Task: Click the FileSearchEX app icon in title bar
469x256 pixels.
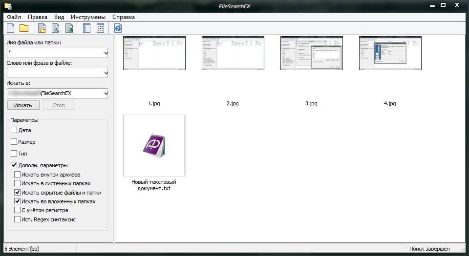Action: 8,6
